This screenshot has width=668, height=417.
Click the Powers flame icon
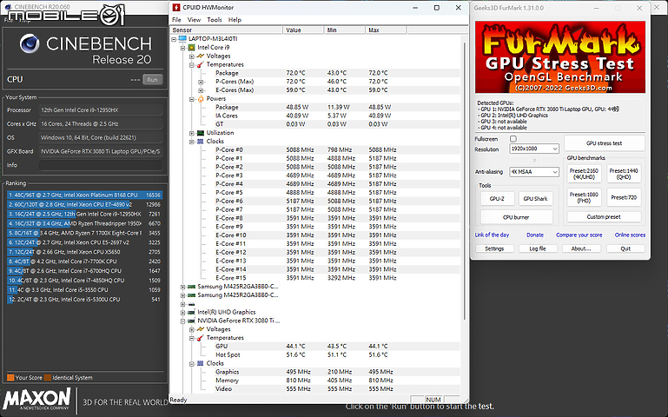(201, 99)
